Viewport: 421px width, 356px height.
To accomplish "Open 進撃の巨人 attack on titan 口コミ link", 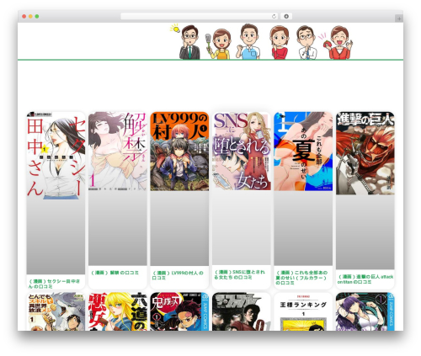I will (365, 279).
